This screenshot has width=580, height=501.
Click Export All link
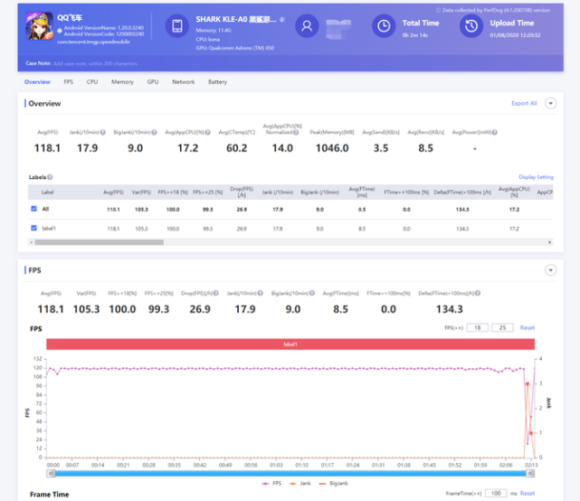[x=524, y=104]
